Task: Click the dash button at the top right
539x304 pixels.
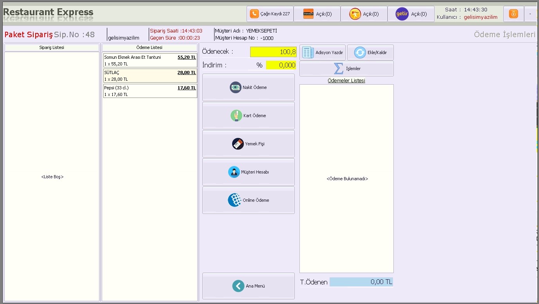Action: click(x=530, y=14)
